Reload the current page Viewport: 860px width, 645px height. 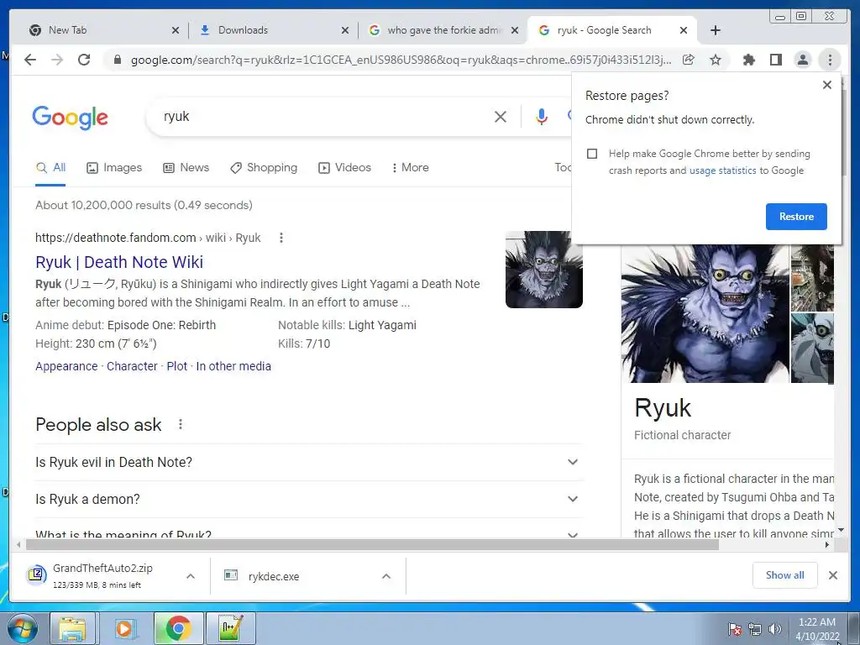[x=84, y=60]
